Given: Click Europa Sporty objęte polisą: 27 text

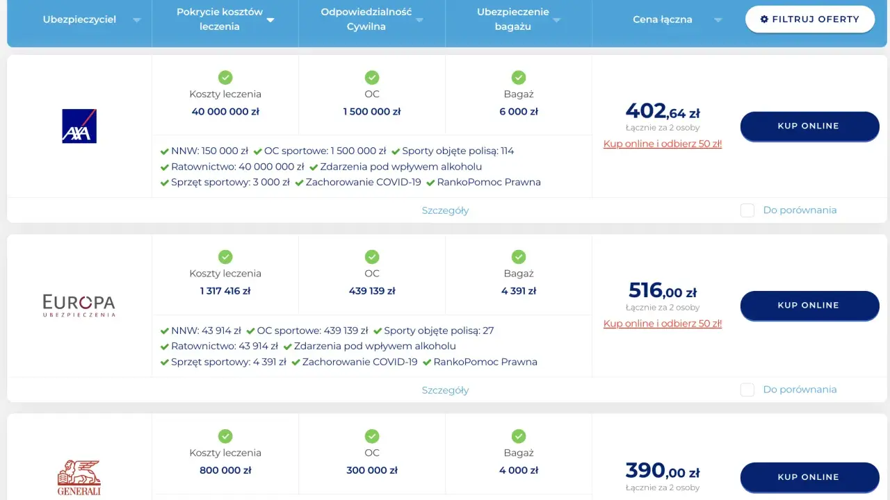Looking at the screenshot, I should click(439, 331).
